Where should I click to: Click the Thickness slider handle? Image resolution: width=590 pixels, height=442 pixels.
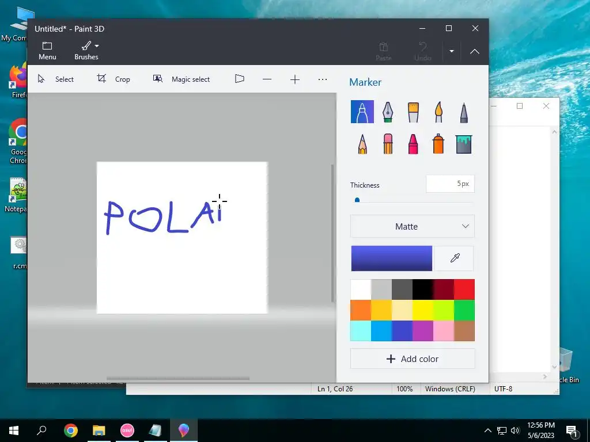point(357,200)
